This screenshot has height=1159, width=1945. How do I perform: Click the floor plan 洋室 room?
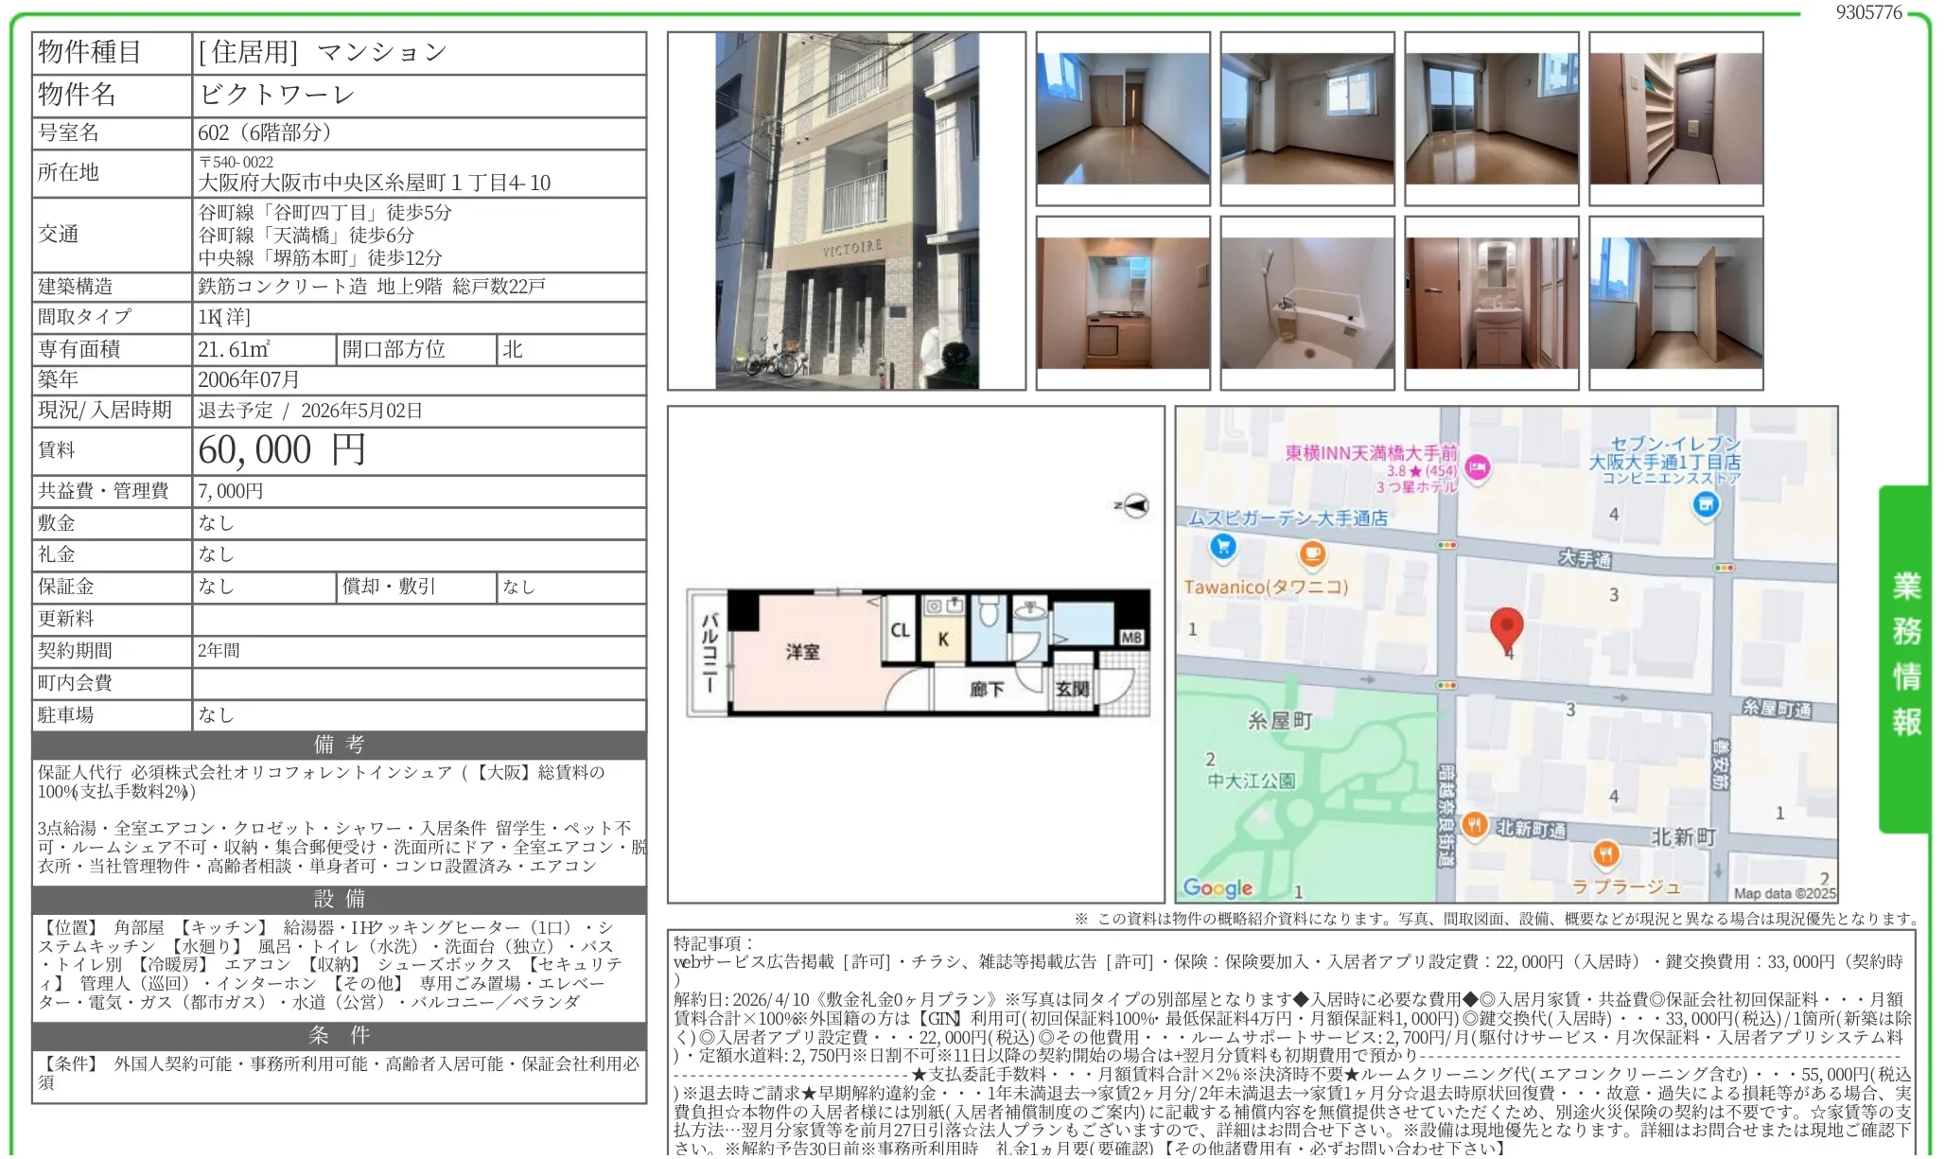(x=805, y=653)
